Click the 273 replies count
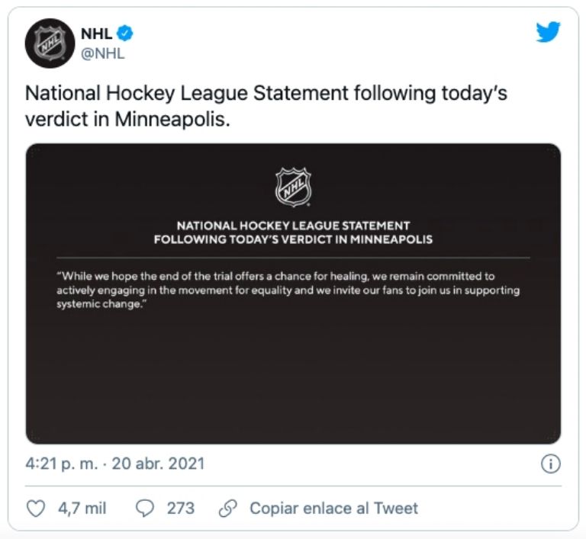 181,508
